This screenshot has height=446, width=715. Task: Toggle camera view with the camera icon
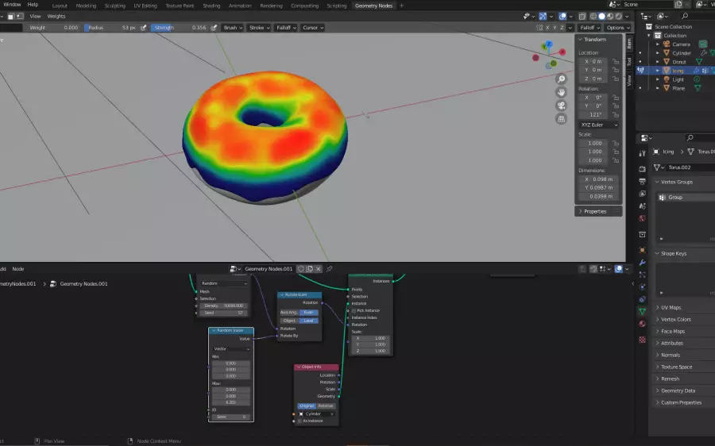561,106
